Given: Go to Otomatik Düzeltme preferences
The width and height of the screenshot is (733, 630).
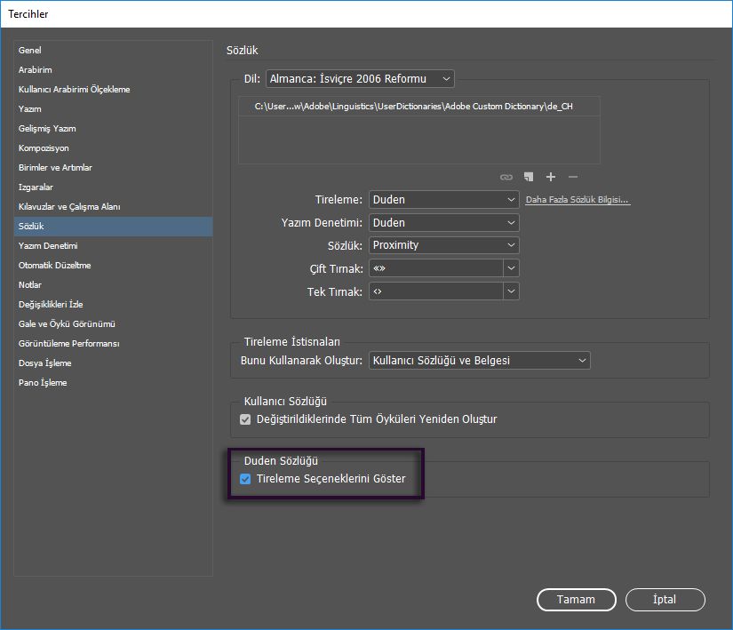Looking at the screenshot, I should (113, 266).
